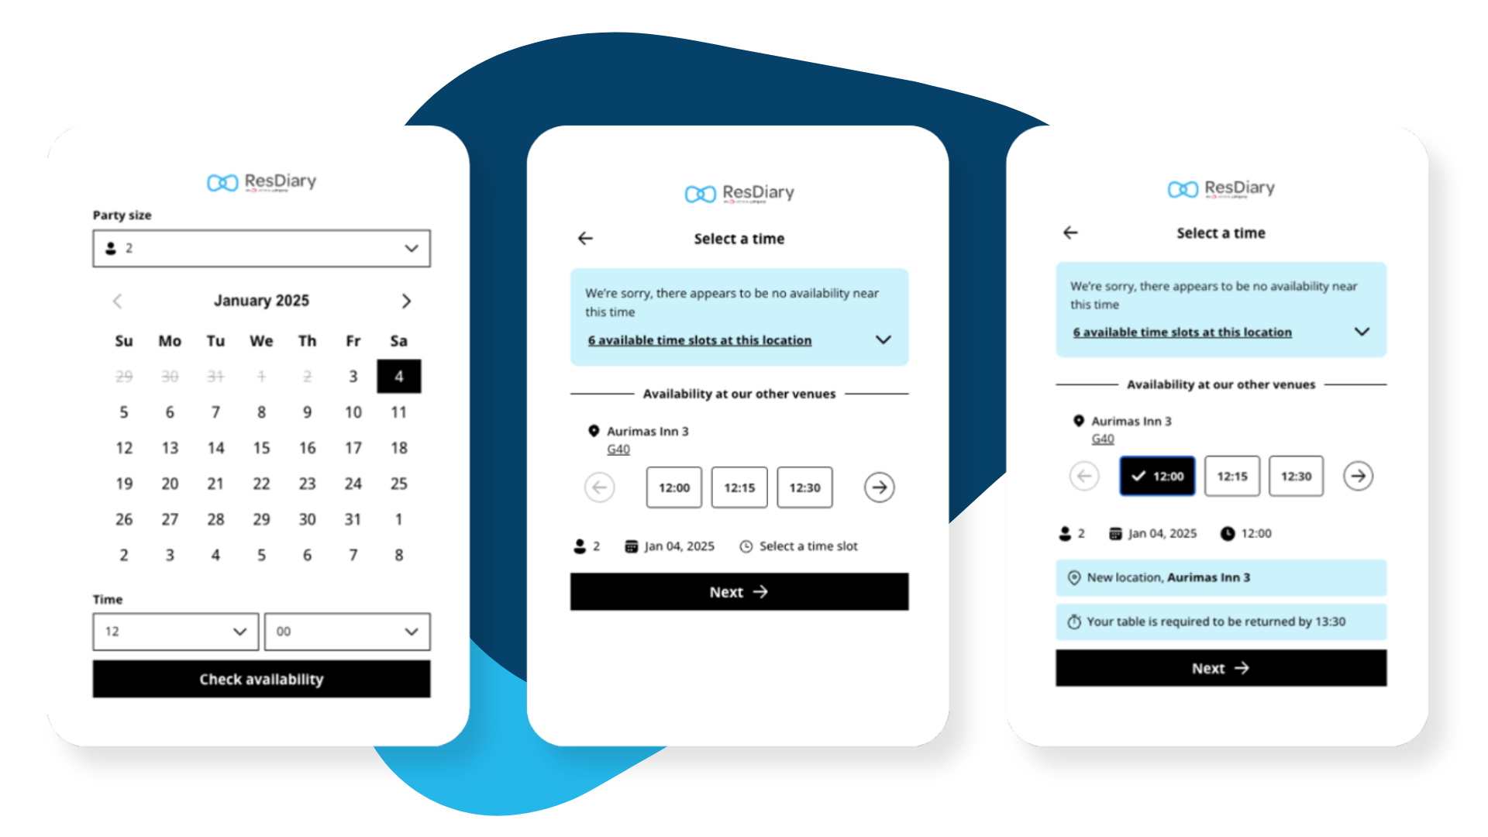1488x837 pixels.
Task: Click next month arrow on calendar
Action: (408, 299)
